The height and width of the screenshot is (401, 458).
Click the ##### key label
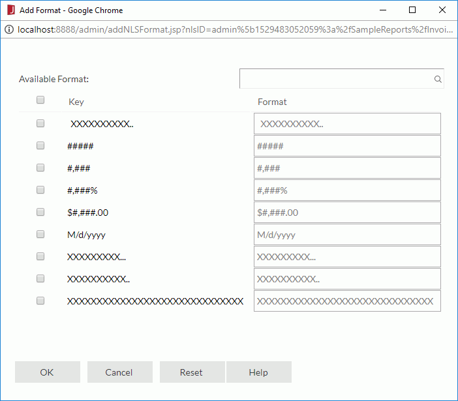click(x=80, y=146)
